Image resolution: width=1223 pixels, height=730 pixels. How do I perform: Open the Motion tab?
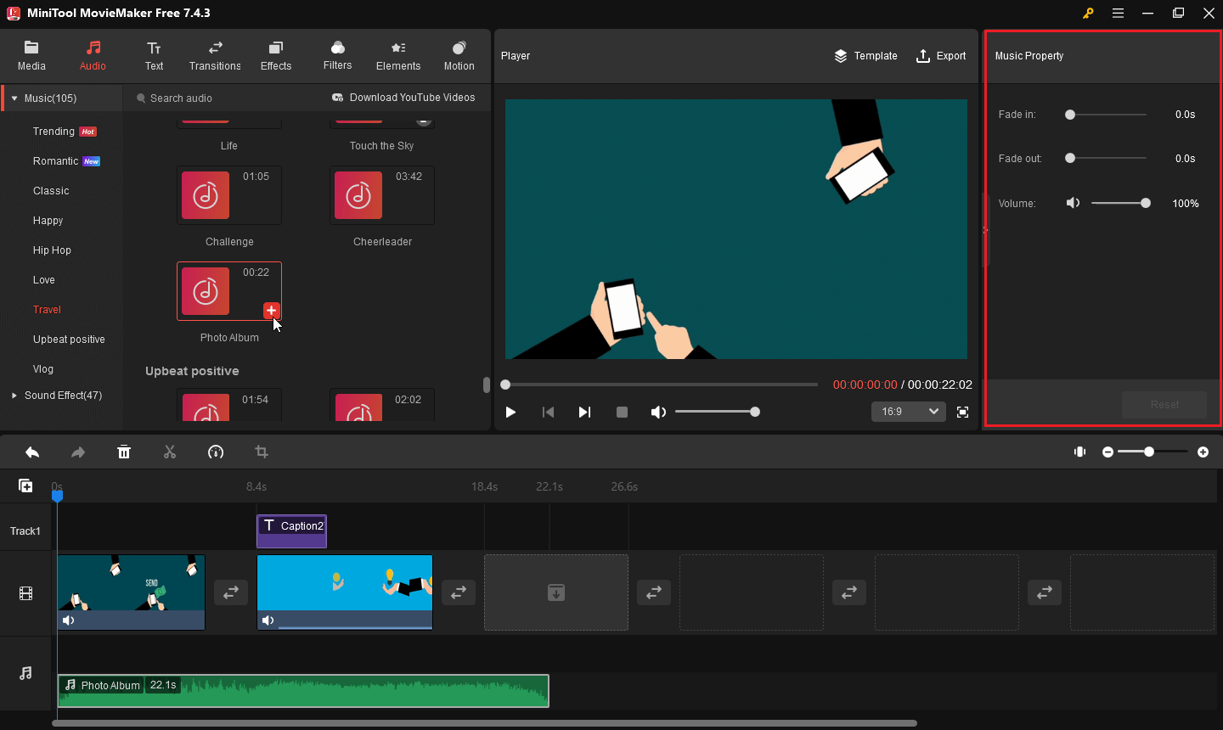pyautogui.click(x=459, y=56)
